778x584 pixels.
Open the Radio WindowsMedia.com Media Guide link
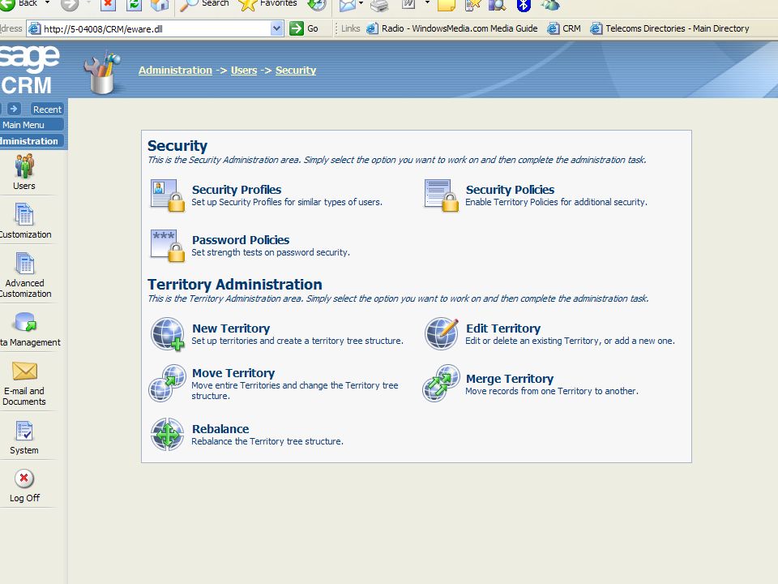pyautogui.click(x=452, y=28)
